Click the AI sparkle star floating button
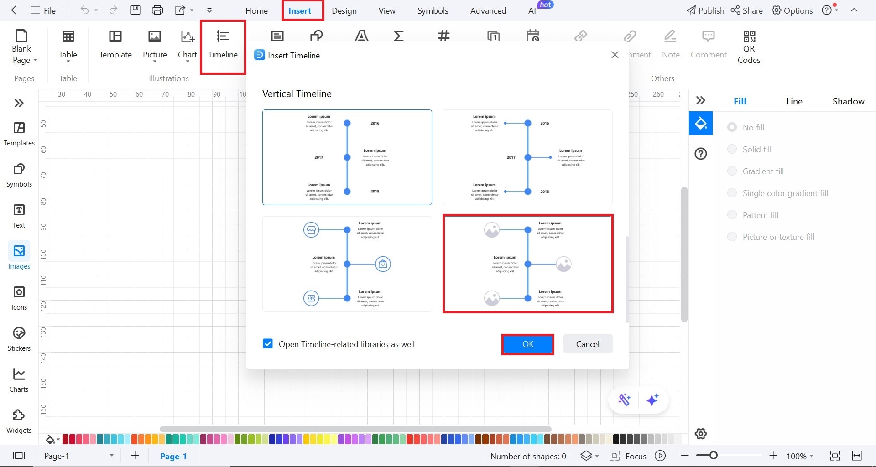 coord(652,400)
